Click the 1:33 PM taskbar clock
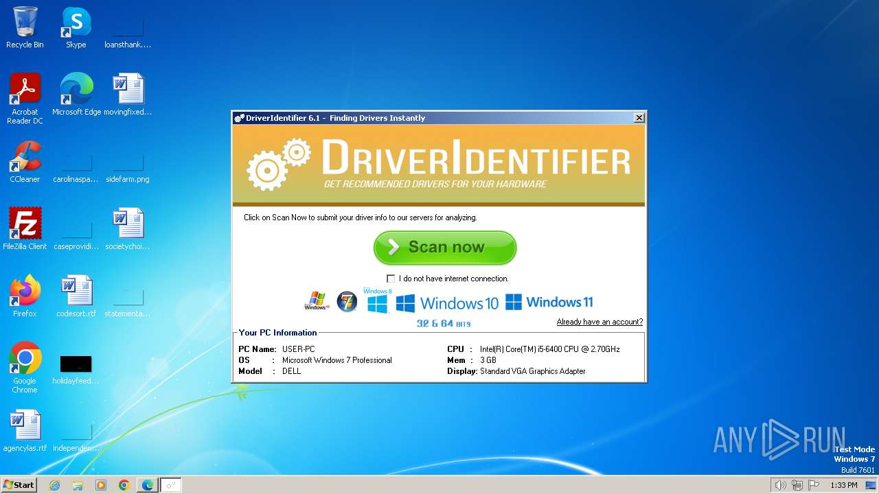The height and width of the screenshot is (494, 879). click(844, 485)
